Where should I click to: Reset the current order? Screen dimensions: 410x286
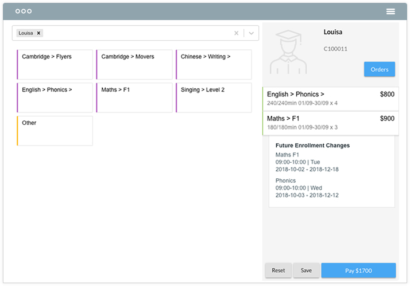[x=278, y=271]
